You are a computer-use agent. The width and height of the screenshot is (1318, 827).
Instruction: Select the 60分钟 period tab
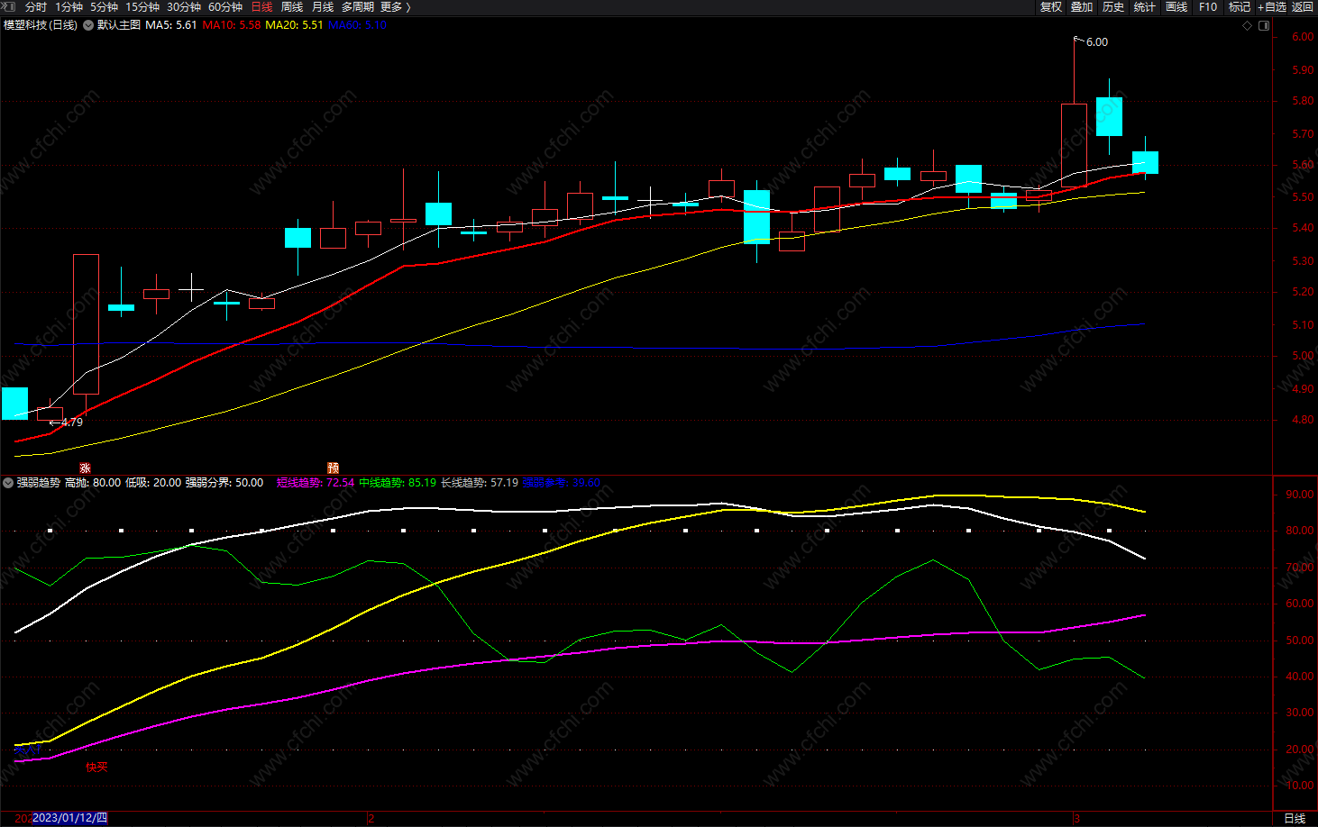225,7
